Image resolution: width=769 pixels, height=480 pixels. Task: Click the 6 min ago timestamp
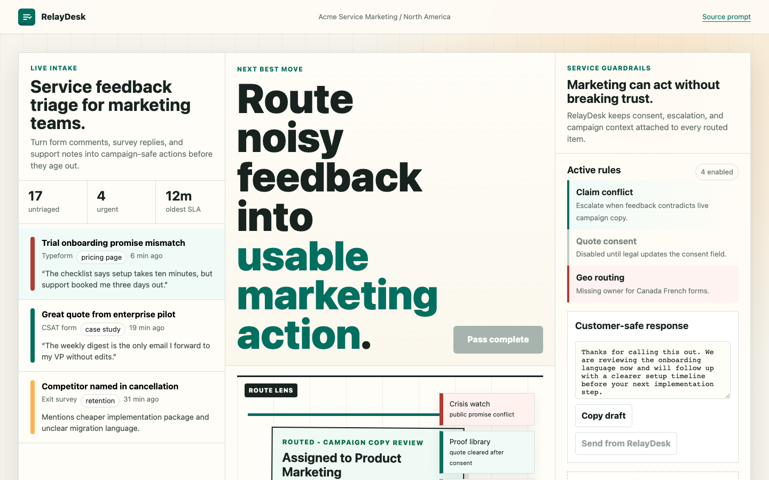click(146, 256)
